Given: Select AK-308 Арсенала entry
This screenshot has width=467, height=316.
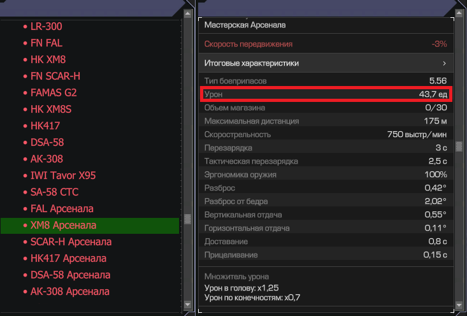Looking at the screenshot, I should 70,292.
